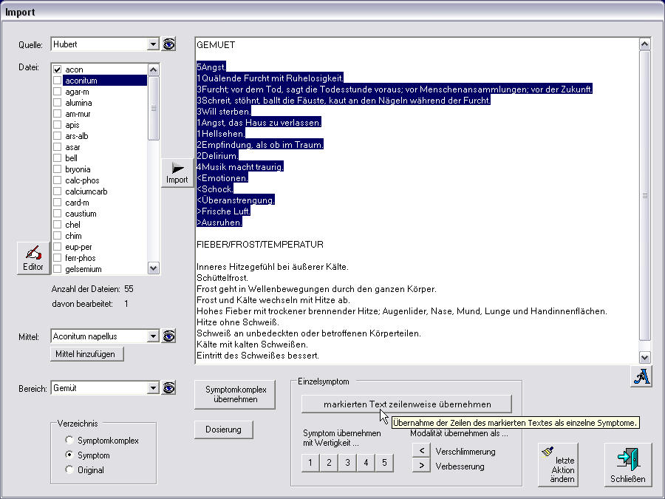Image resolution: width=665 pixels, height=499 pixels.
Task: Expand the Quelle dropdown showing Hubert
Action: pos(153,44)
